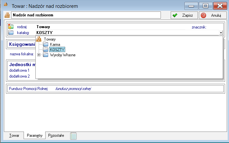229x143 pixels.
Task: Click the 'rodzaj:' label
Action: [x=22, y=27]
